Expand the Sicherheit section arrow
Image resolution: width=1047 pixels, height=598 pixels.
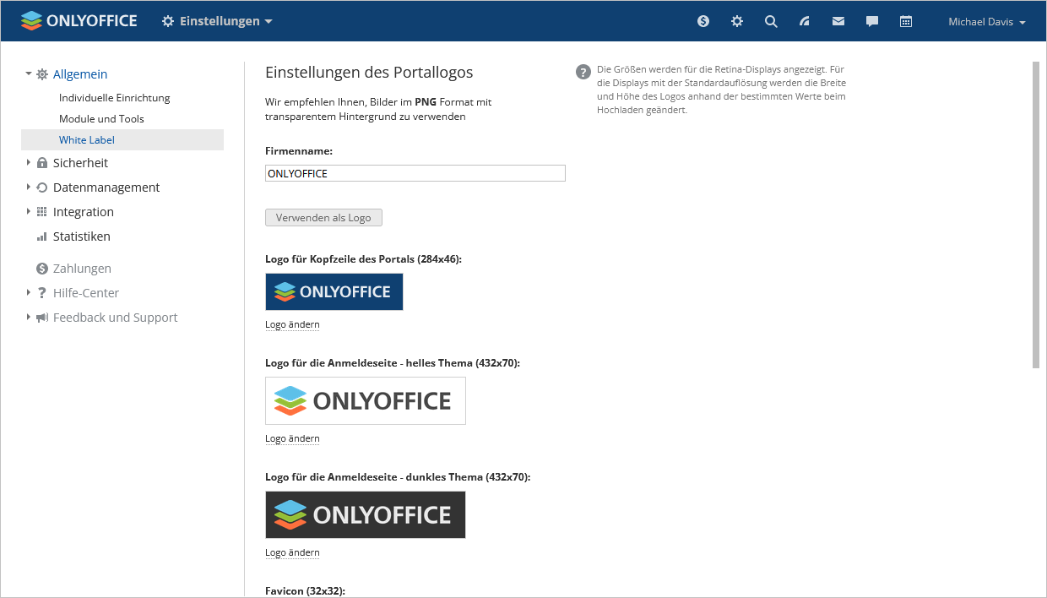28,162
